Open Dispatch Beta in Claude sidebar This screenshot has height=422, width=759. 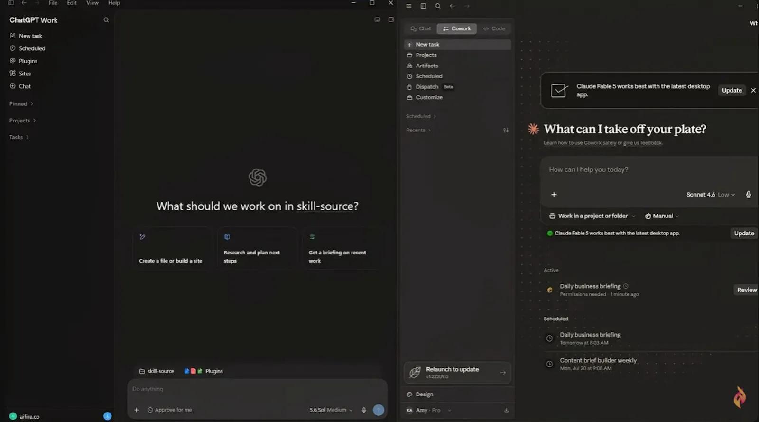(x=430, y=87)
